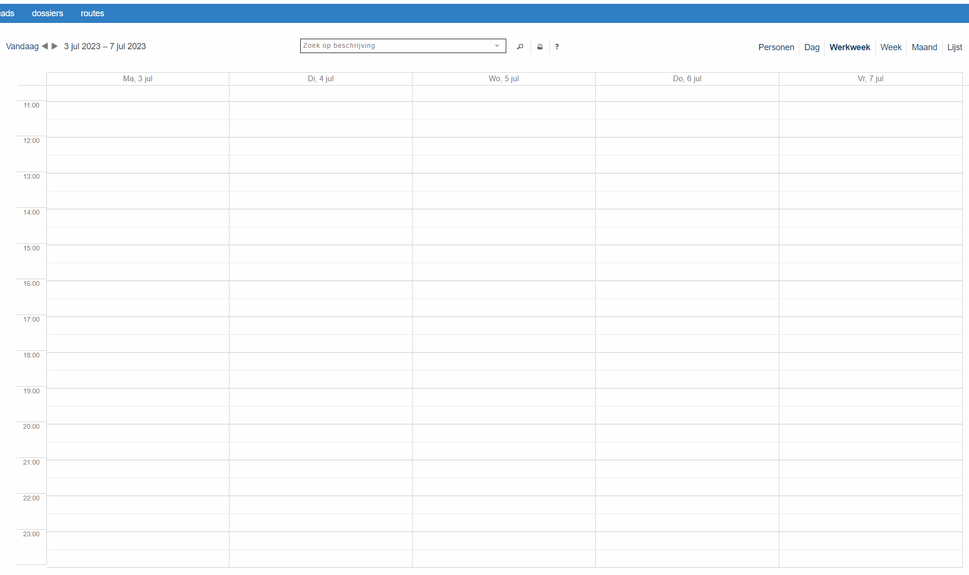Screen dimensions: 969x575
Task: Select the 14:00 slot on Wo, 5 jul
Action: (x=504, y=218)
